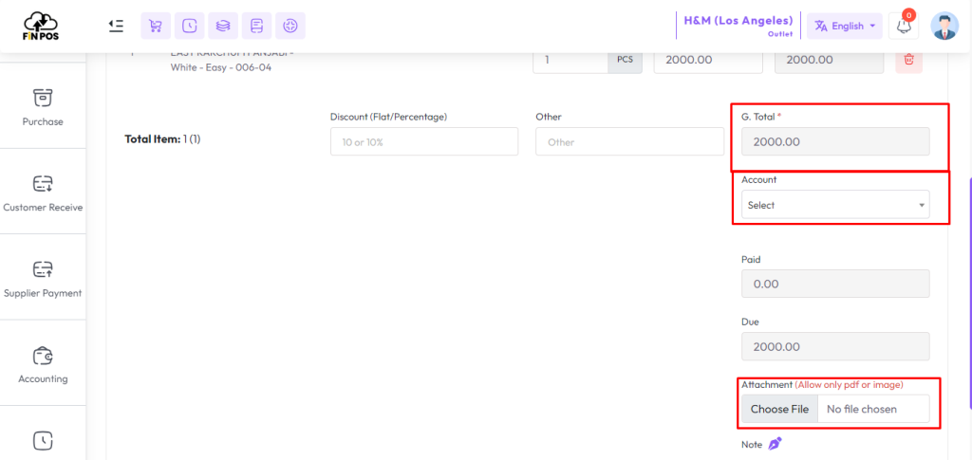Click the Due field showing 2000.00
Viewport: 972px width, 460px height.
[x=835, y=346]
